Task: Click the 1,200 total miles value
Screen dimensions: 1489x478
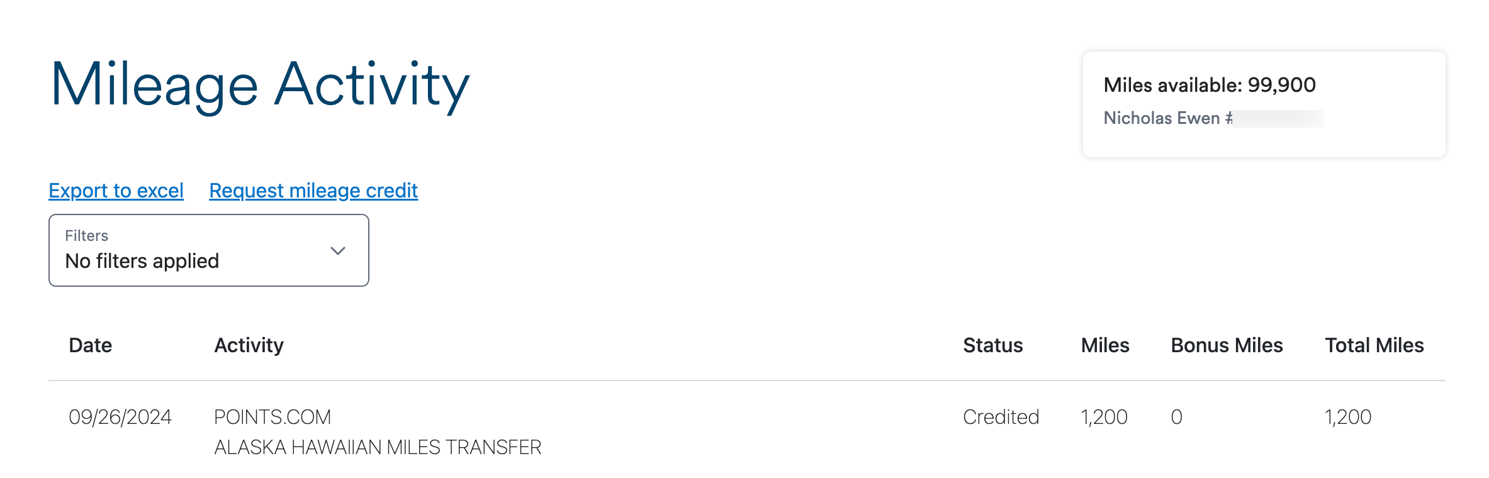Action: click(x=1348, y=417)
